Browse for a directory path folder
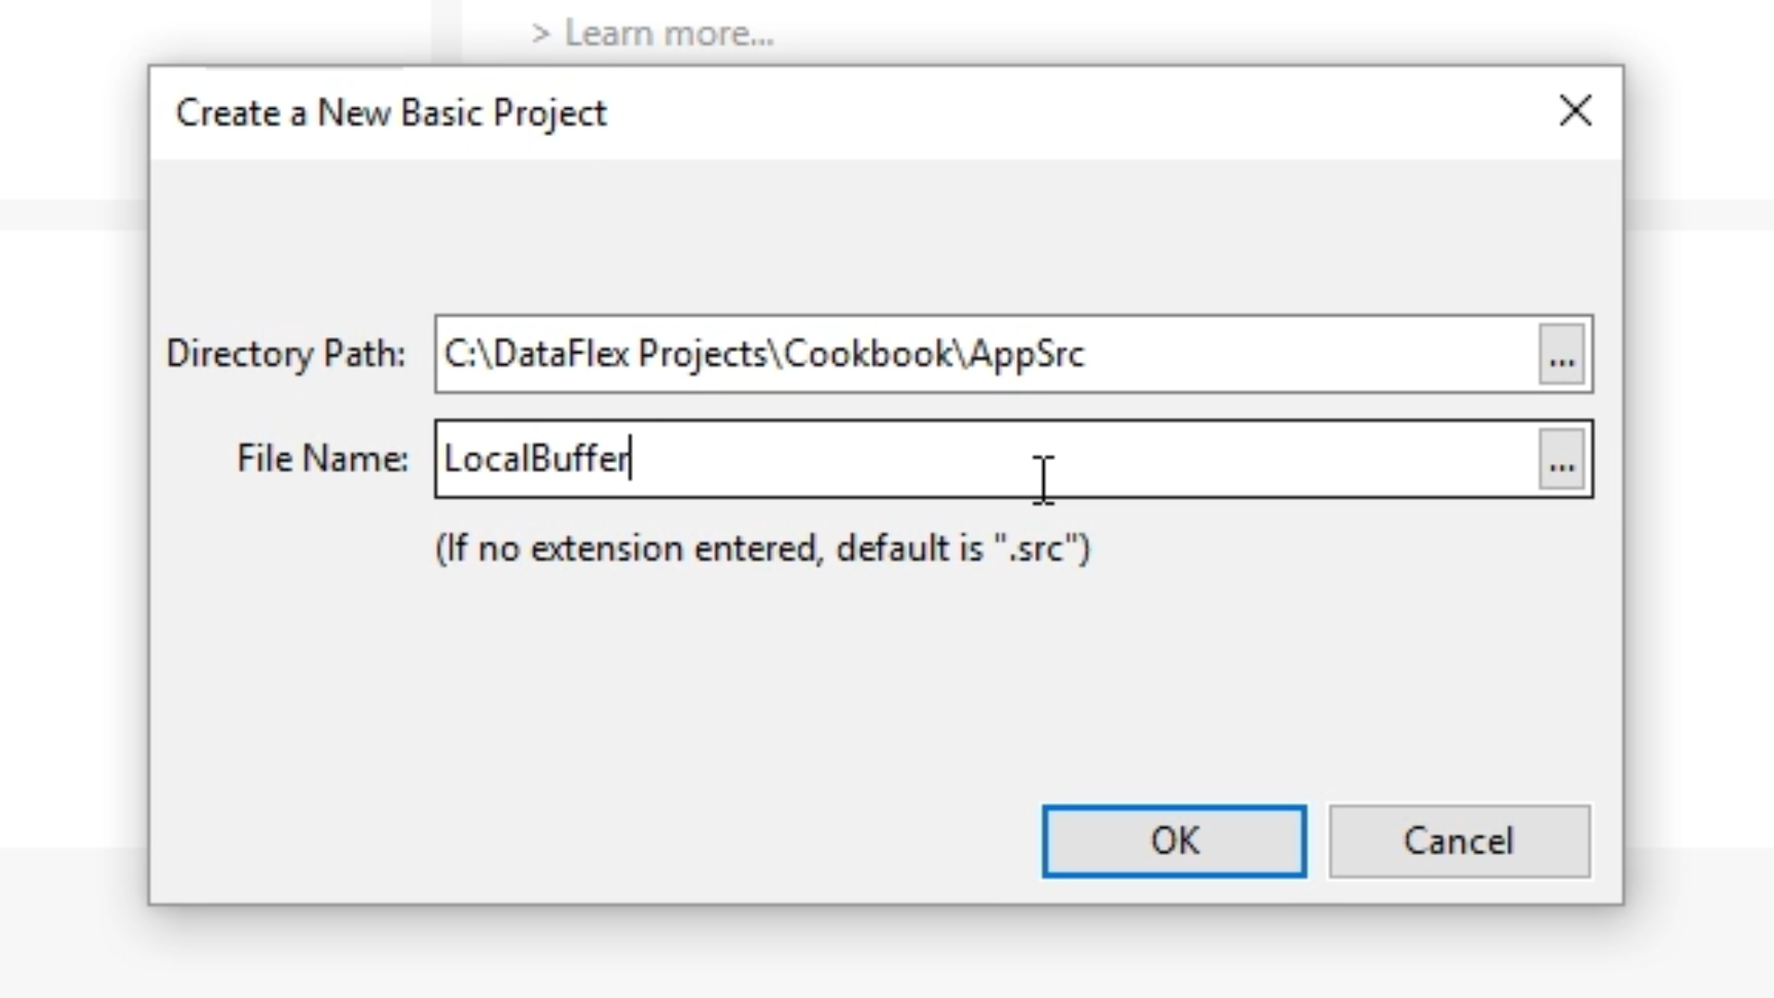The width and height of the screenshot is (1774, 998). [x=1561, y=354]
